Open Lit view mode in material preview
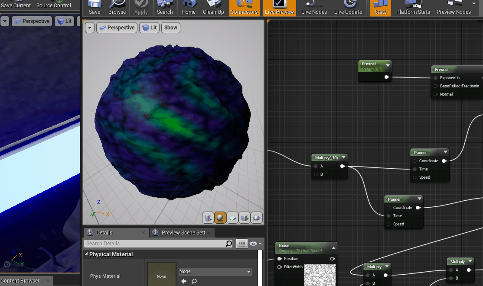The height and width of the screenshot is (286, 483). [x=150, y=28]
